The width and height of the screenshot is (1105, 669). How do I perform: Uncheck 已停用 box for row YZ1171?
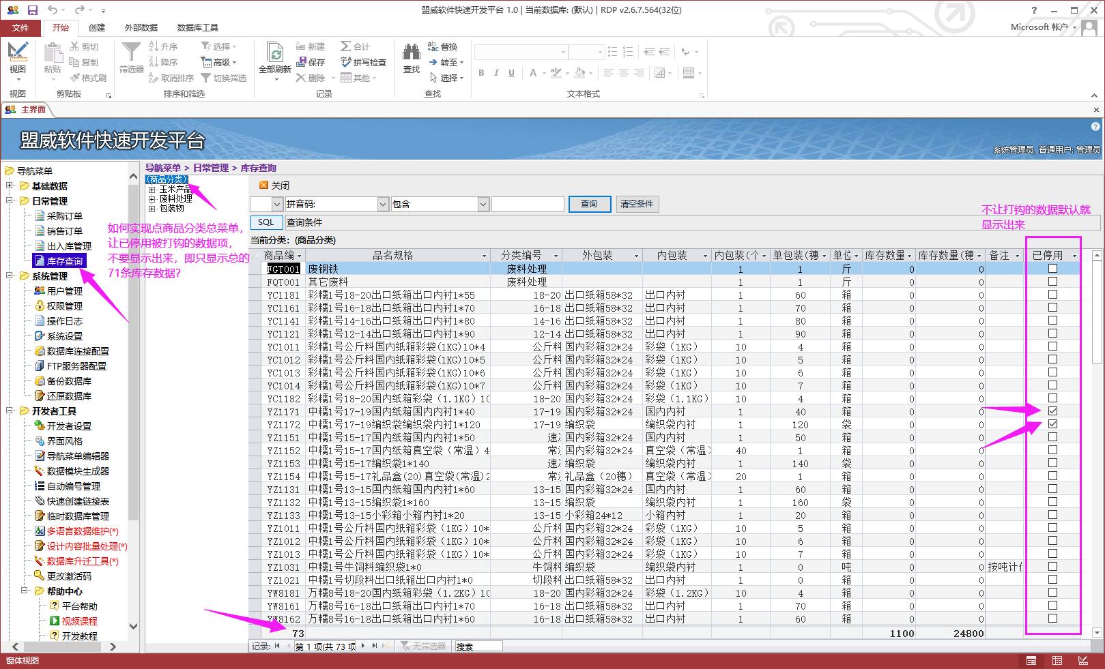pyautogui.click(x=1052, y=411)
